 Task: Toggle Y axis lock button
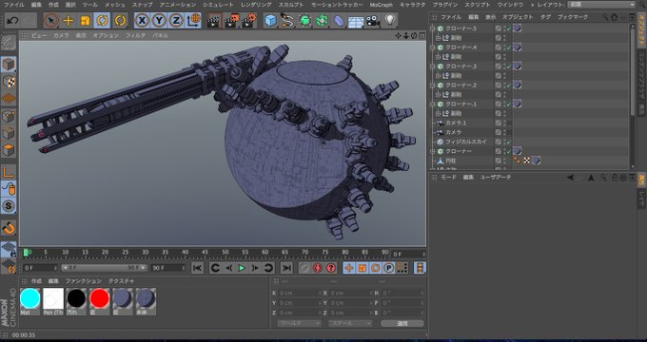159,20
